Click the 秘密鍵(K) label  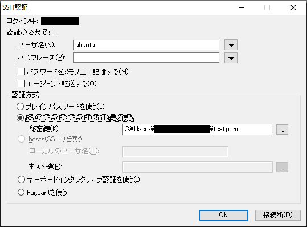tap(44, 129)
